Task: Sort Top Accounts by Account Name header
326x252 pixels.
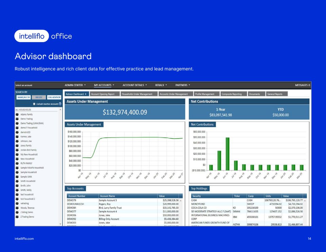Action: point(128,196)
